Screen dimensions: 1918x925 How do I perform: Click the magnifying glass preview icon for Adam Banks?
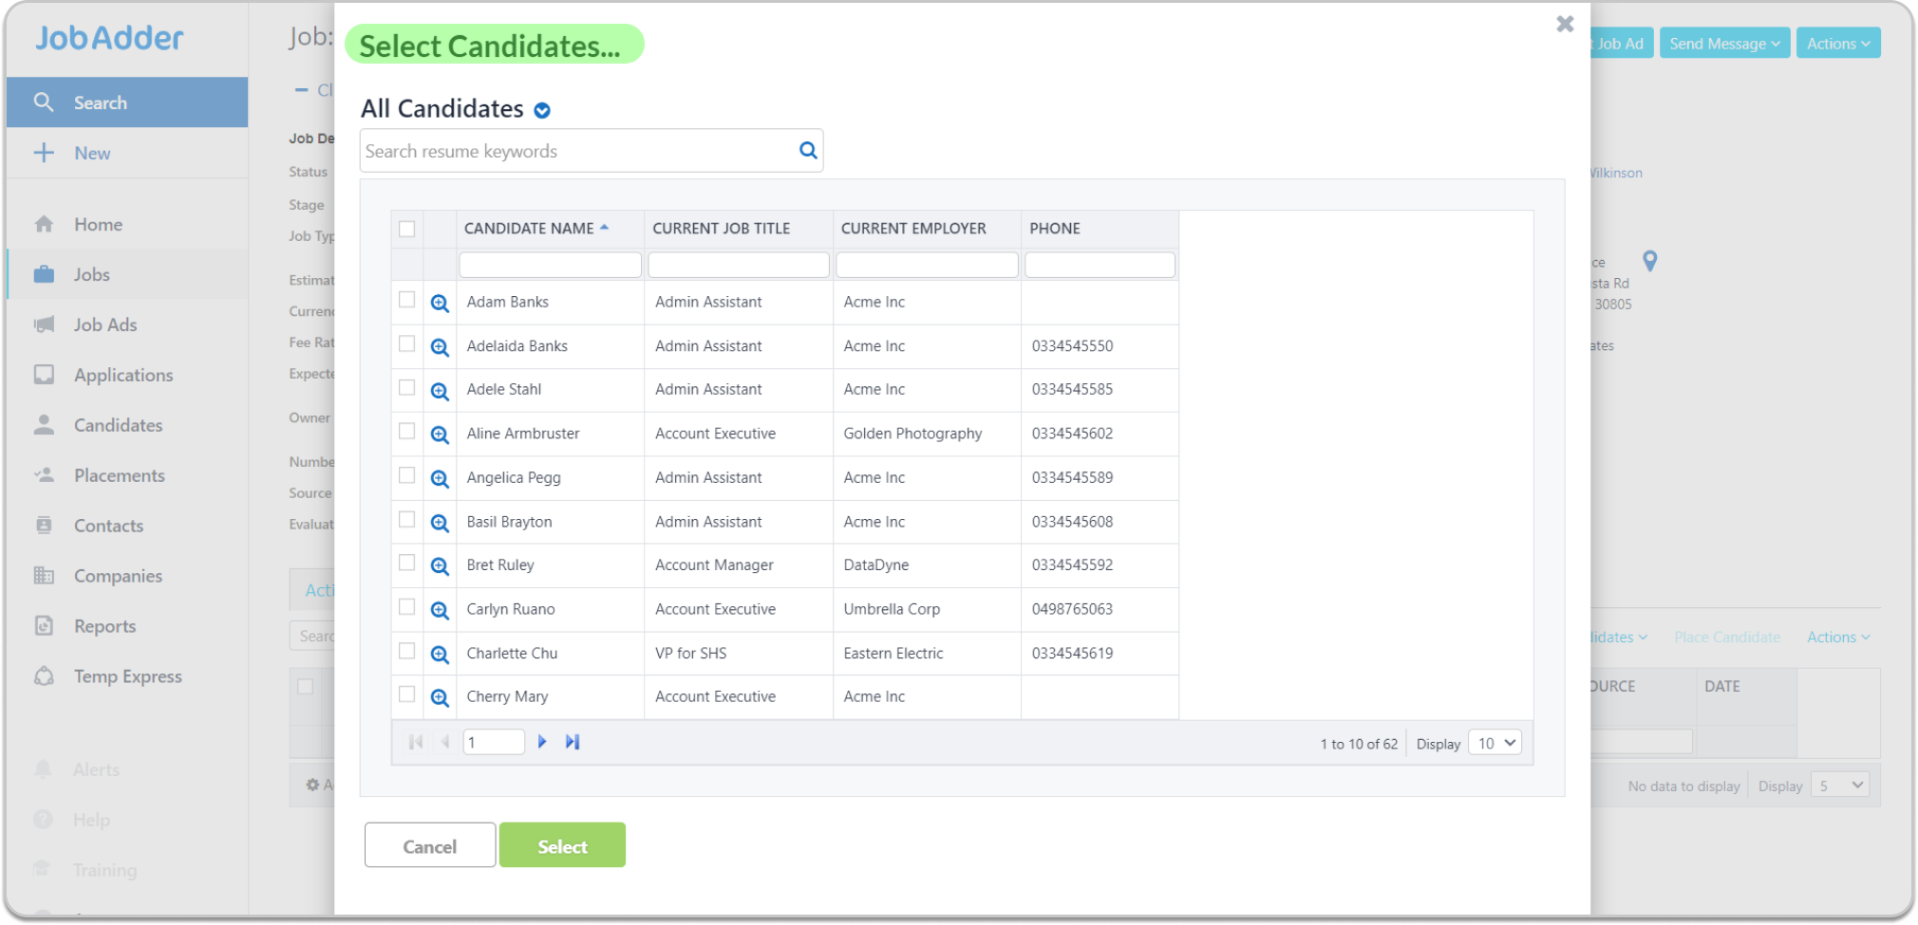[x=439, y=303]
